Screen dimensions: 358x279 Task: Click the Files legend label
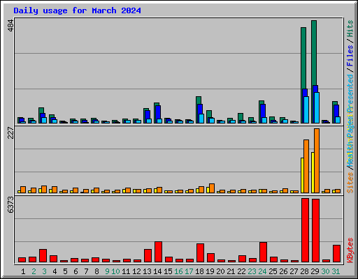coord(350,56)
